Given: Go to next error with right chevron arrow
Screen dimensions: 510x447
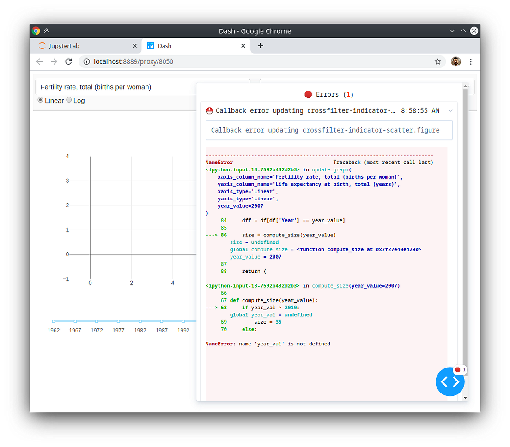Looking at the screenshot, I should [455, 382].
